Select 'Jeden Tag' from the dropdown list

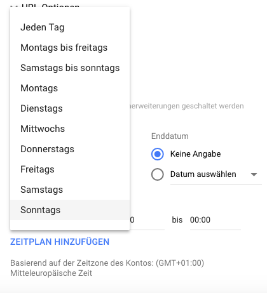(x=70, y=27)
